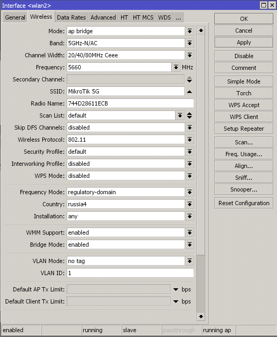Click Reset Configuration
The height and width of the screenshot is (337, 277).
(x=243, y=203)
